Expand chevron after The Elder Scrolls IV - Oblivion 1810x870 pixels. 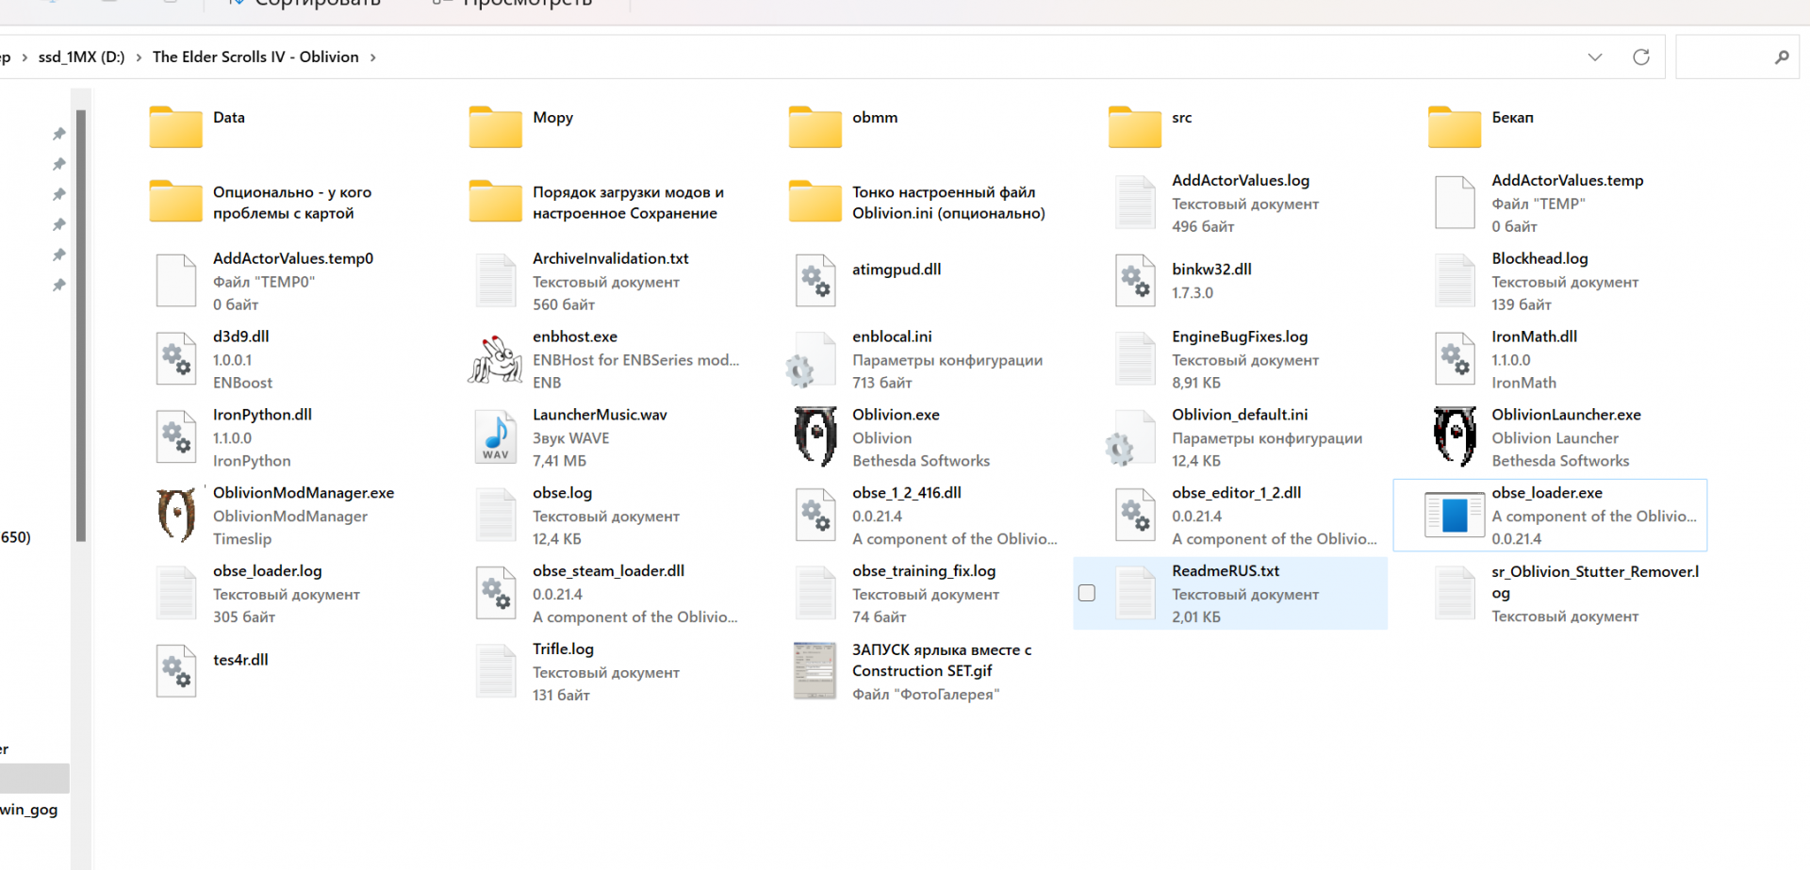point(373,57)
